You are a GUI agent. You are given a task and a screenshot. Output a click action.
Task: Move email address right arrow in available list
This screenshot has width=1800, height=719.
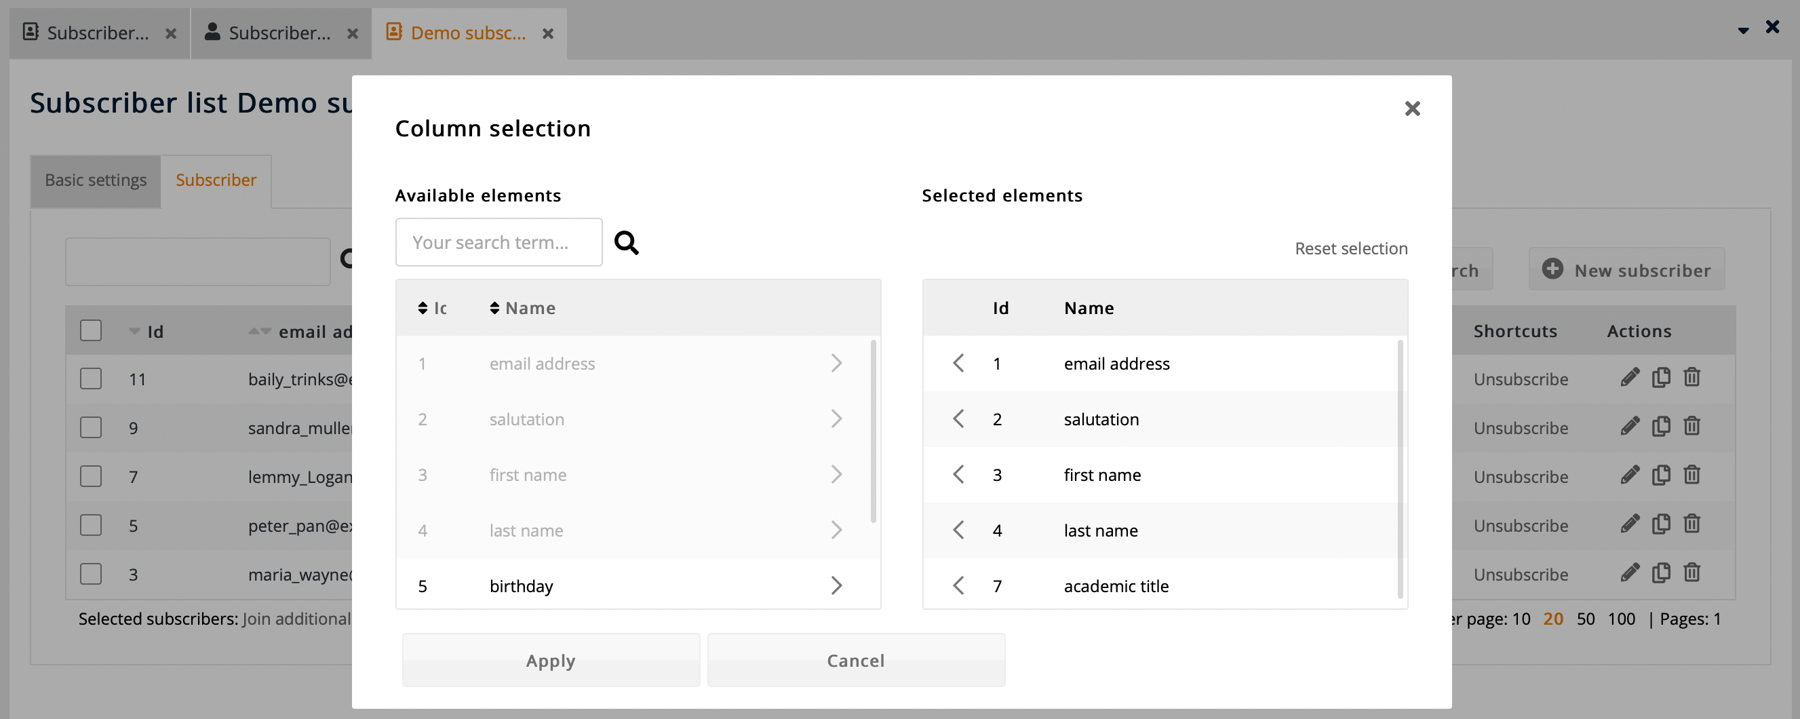[x=836, y=364]
